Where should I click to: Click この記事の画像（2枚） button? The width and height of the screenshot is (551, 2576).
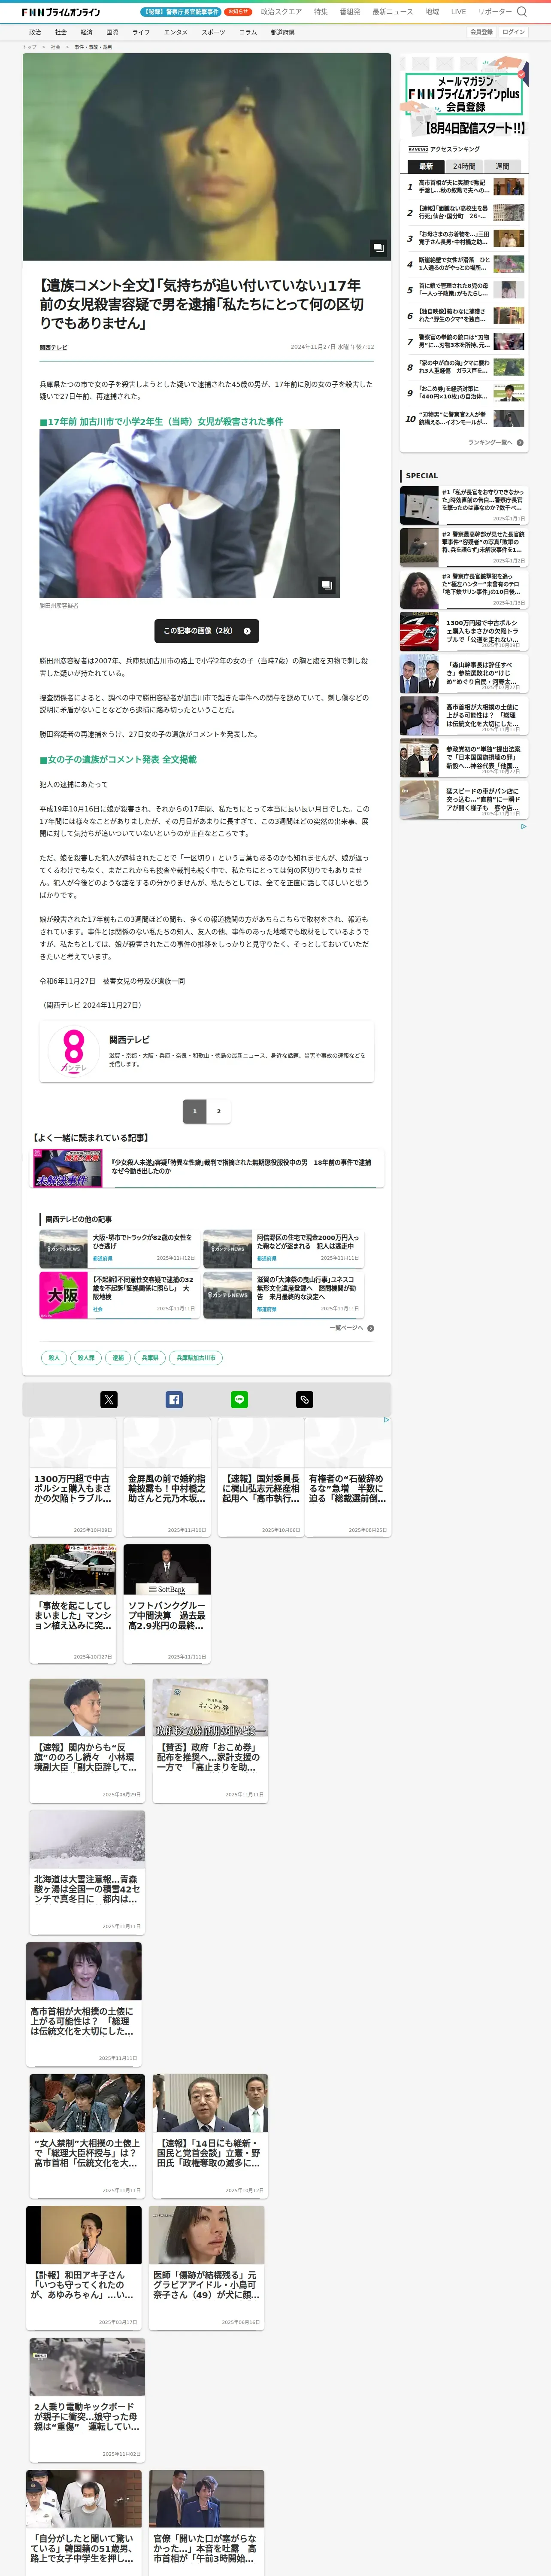point(207,631)
